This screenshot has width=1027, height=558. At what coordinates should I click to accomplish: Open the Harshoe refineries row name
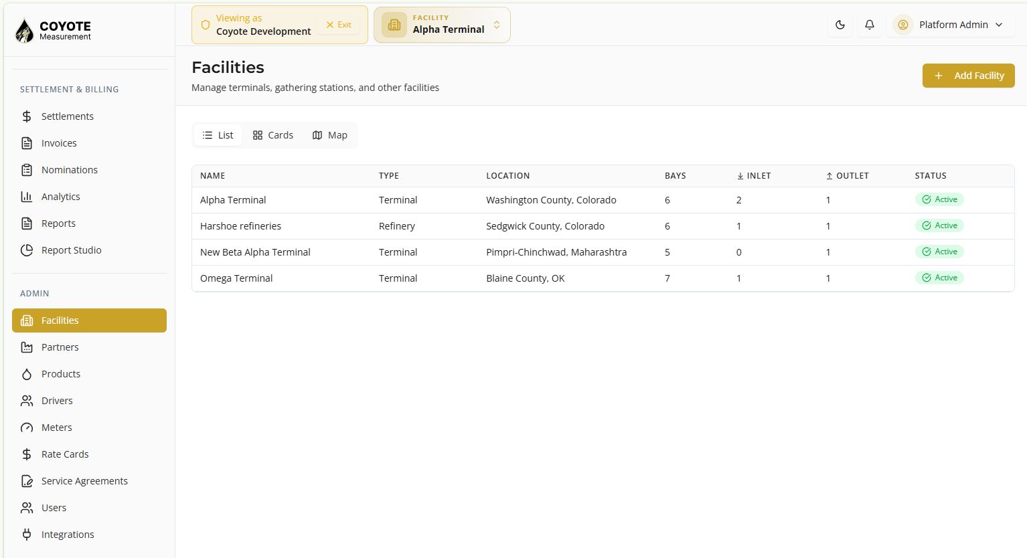240,226
